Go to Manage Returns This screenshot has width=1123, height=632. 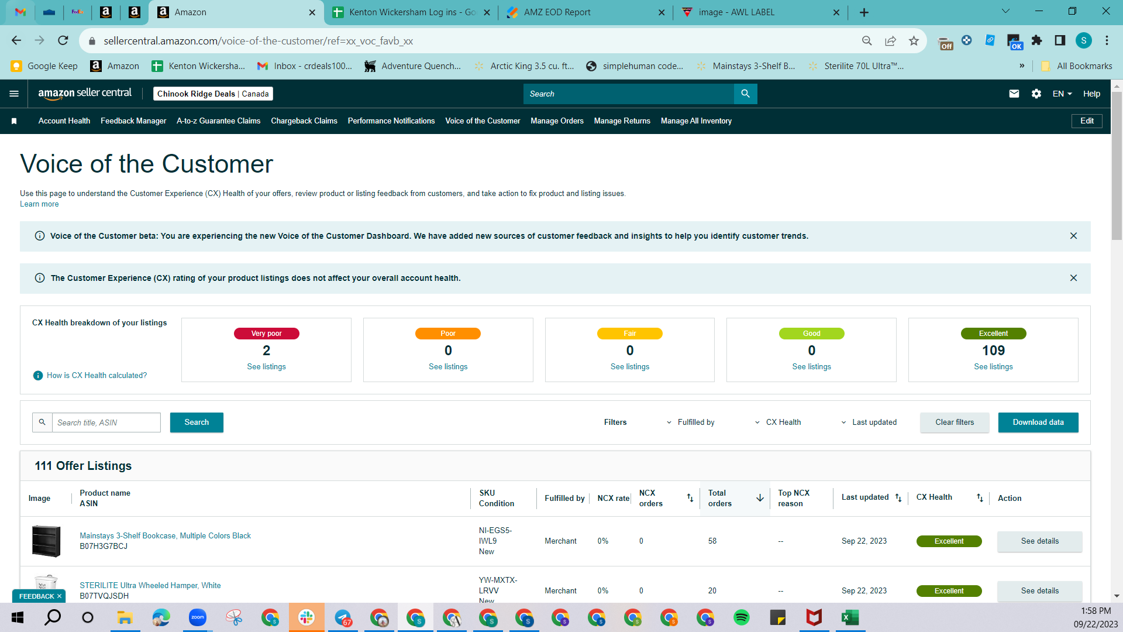(x=622, y=121)
